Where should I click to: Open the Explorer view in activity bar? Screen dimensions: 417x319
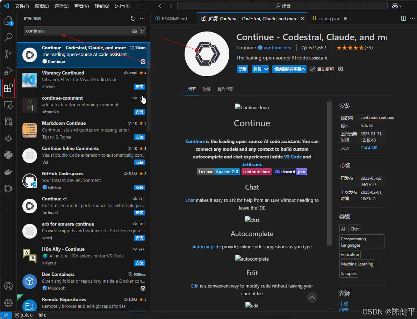(8, 21)
